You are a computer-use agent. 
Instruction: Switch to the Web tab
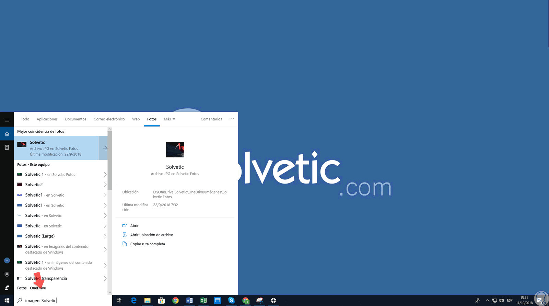click(x=136, y=119)
